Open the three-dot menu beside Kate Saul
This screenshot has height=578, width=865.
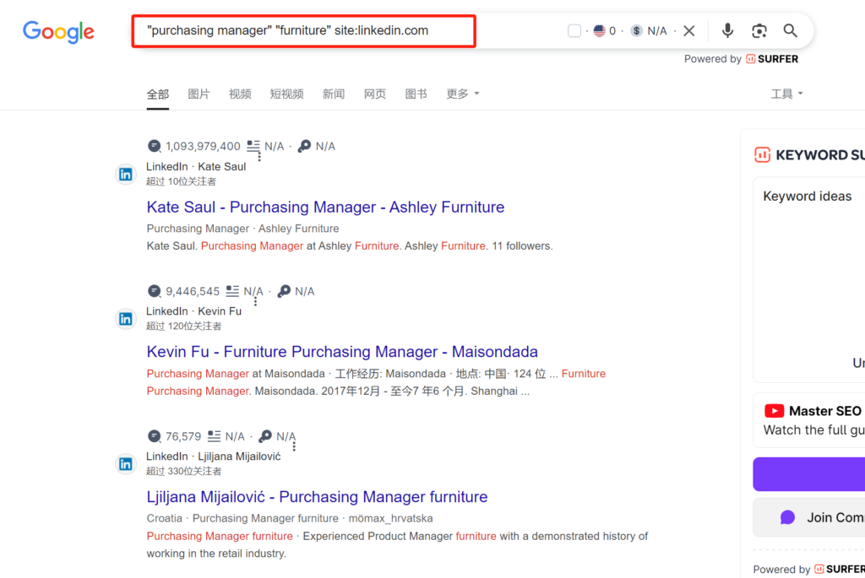pos(258,156)
